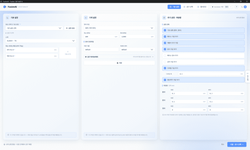Focus the 디버링 폭 0.5 mm input

pyautogui.click(x=211, y=74)
